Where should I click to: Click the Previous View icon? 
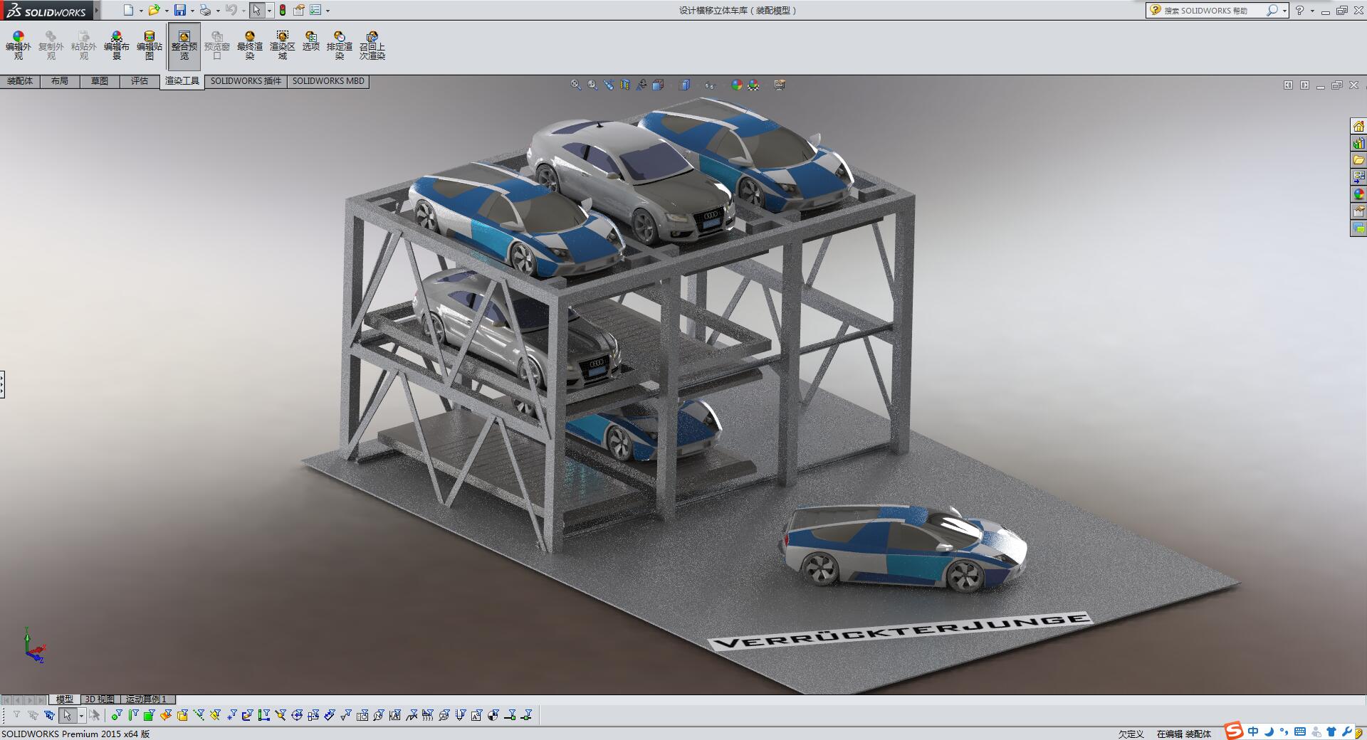coord(609,85)
